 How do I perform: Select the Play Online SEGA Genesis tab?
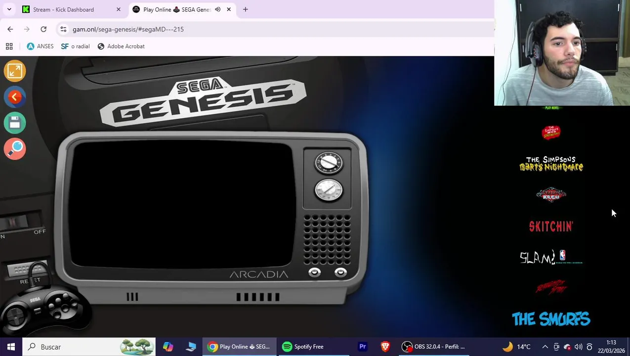point(176,9)
